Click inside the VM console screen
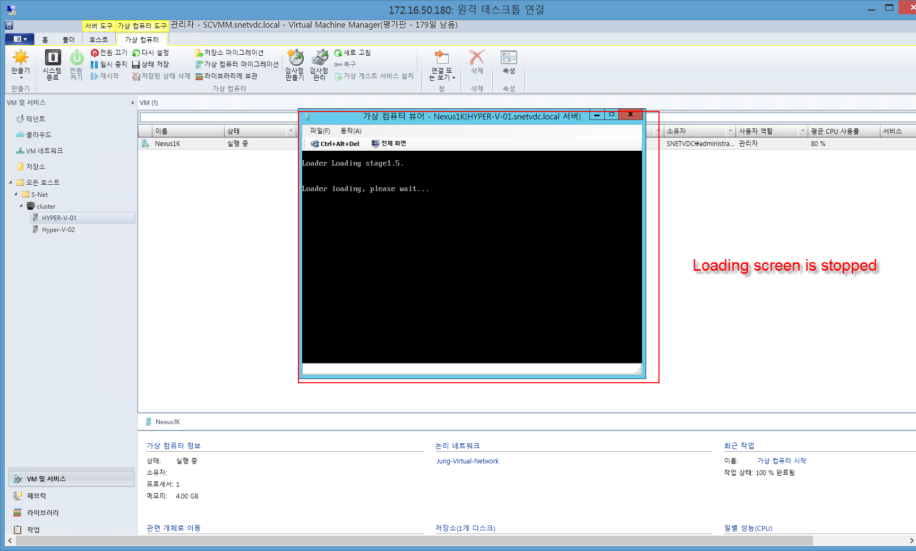 click(x=472, y=257)
